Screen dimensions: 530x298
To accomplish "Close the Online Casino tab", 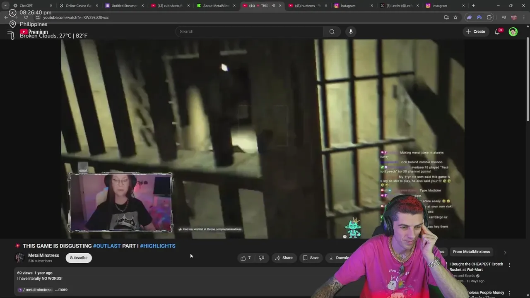I will pyautogui.click(x=97, y=6).
